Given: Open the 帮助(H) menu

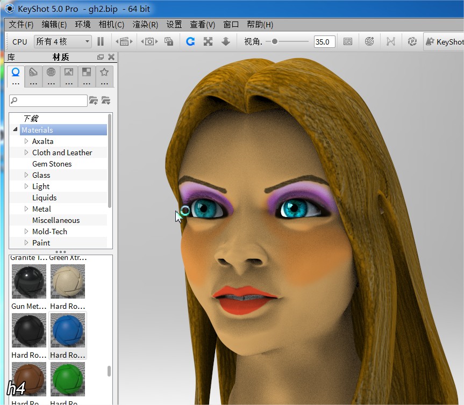Looking at the screenshot, I should click(260, 24).
